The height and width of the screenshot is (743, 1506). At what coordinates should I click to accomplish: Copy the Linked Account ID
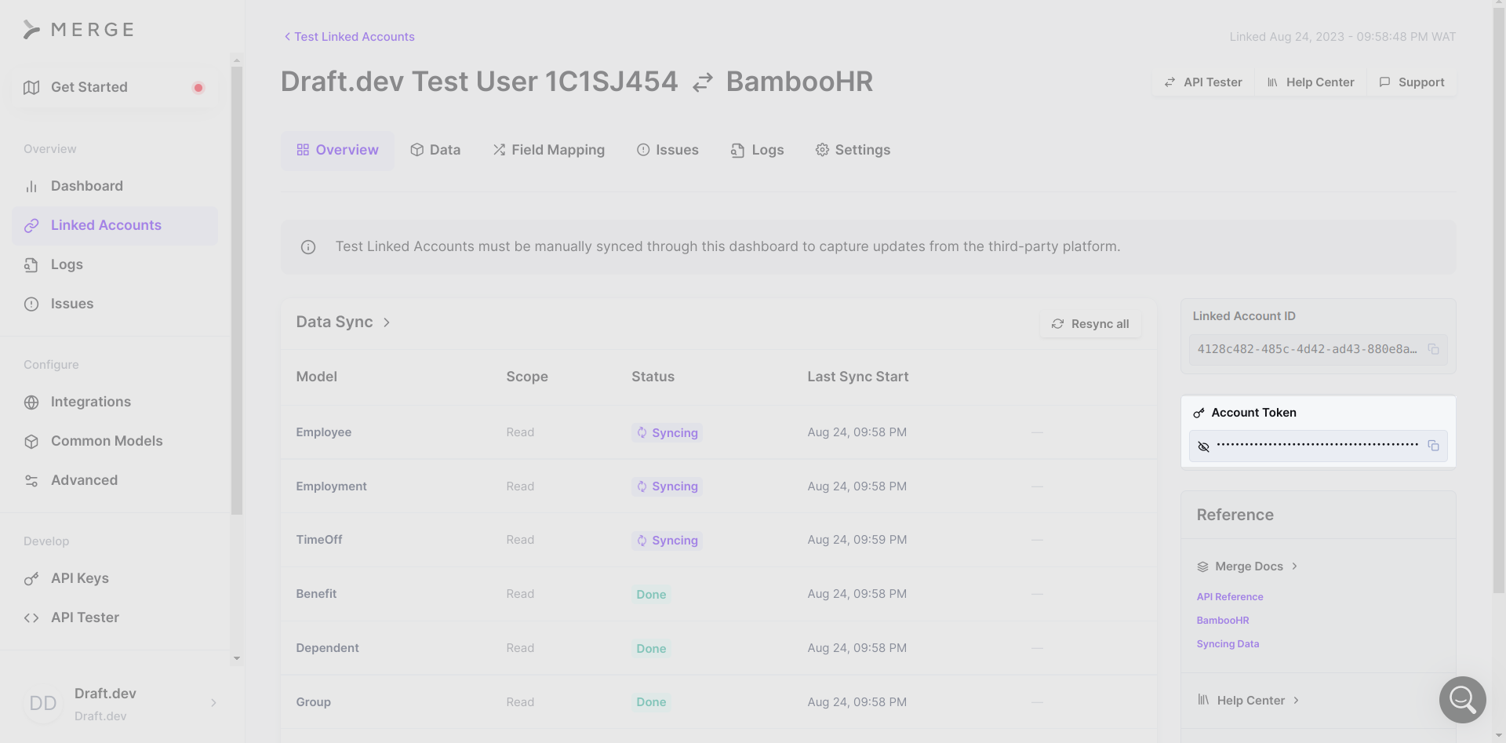tap(1434, 350)
